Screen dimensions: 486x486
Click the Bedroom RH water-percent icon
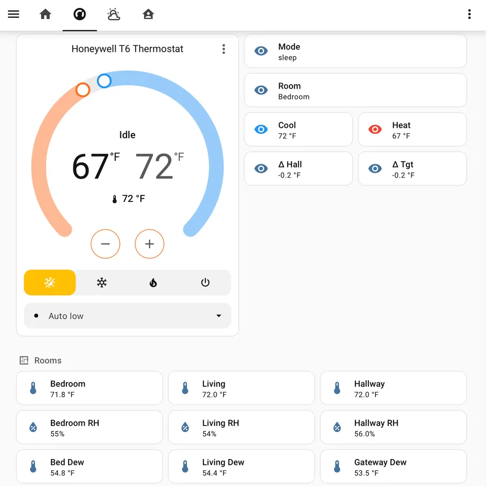click(33, 428)
